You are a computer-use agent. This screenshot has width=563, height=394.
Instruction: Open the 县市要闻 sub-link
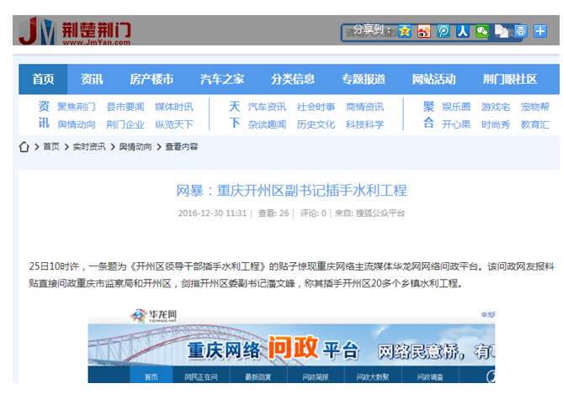point(125,108)
